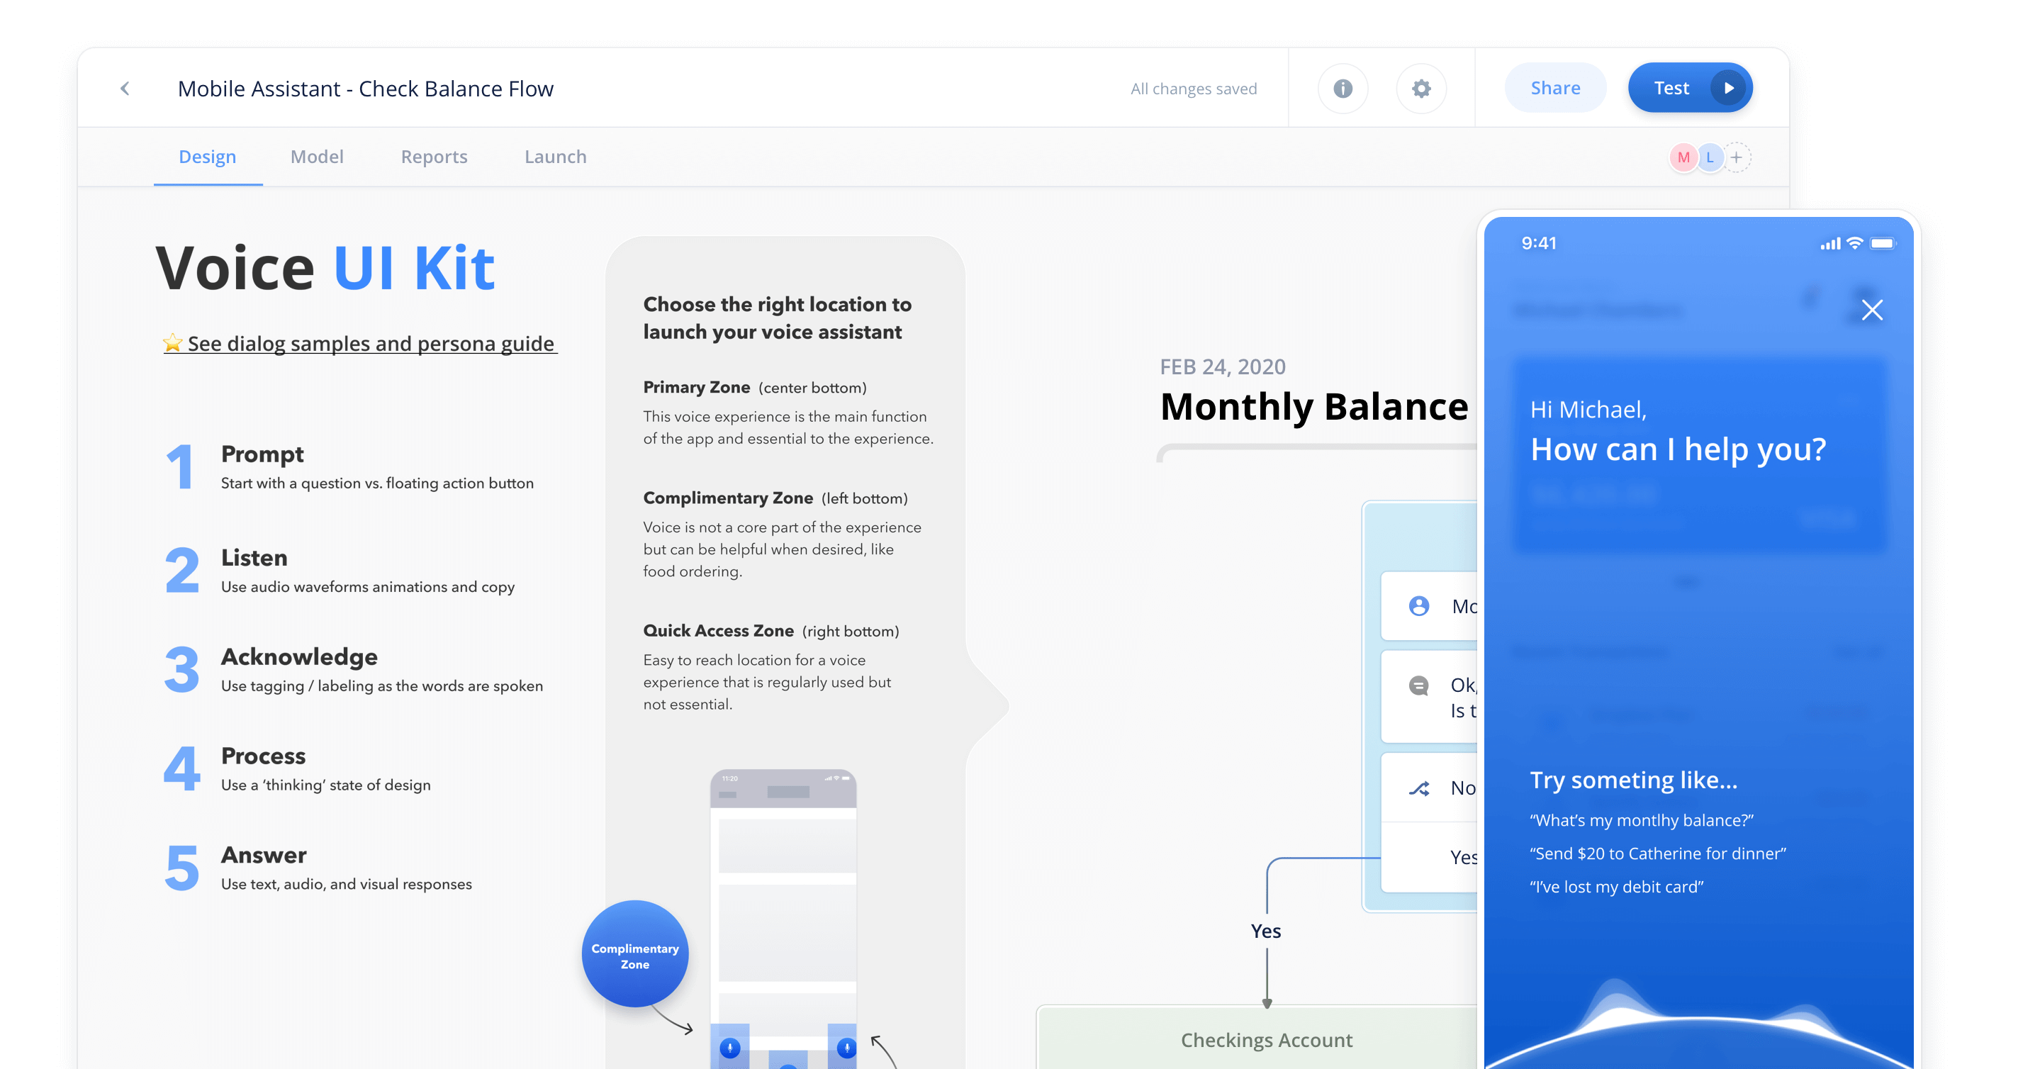2040x1069 pixels.
Task: Select suggestion 'What's my monthly balance?'
Action: click(x=1642, y=820)
